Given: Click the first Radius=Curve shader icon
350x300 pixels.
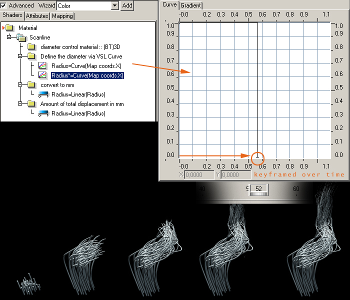Looking at the screenshot, I should [43, 66].
